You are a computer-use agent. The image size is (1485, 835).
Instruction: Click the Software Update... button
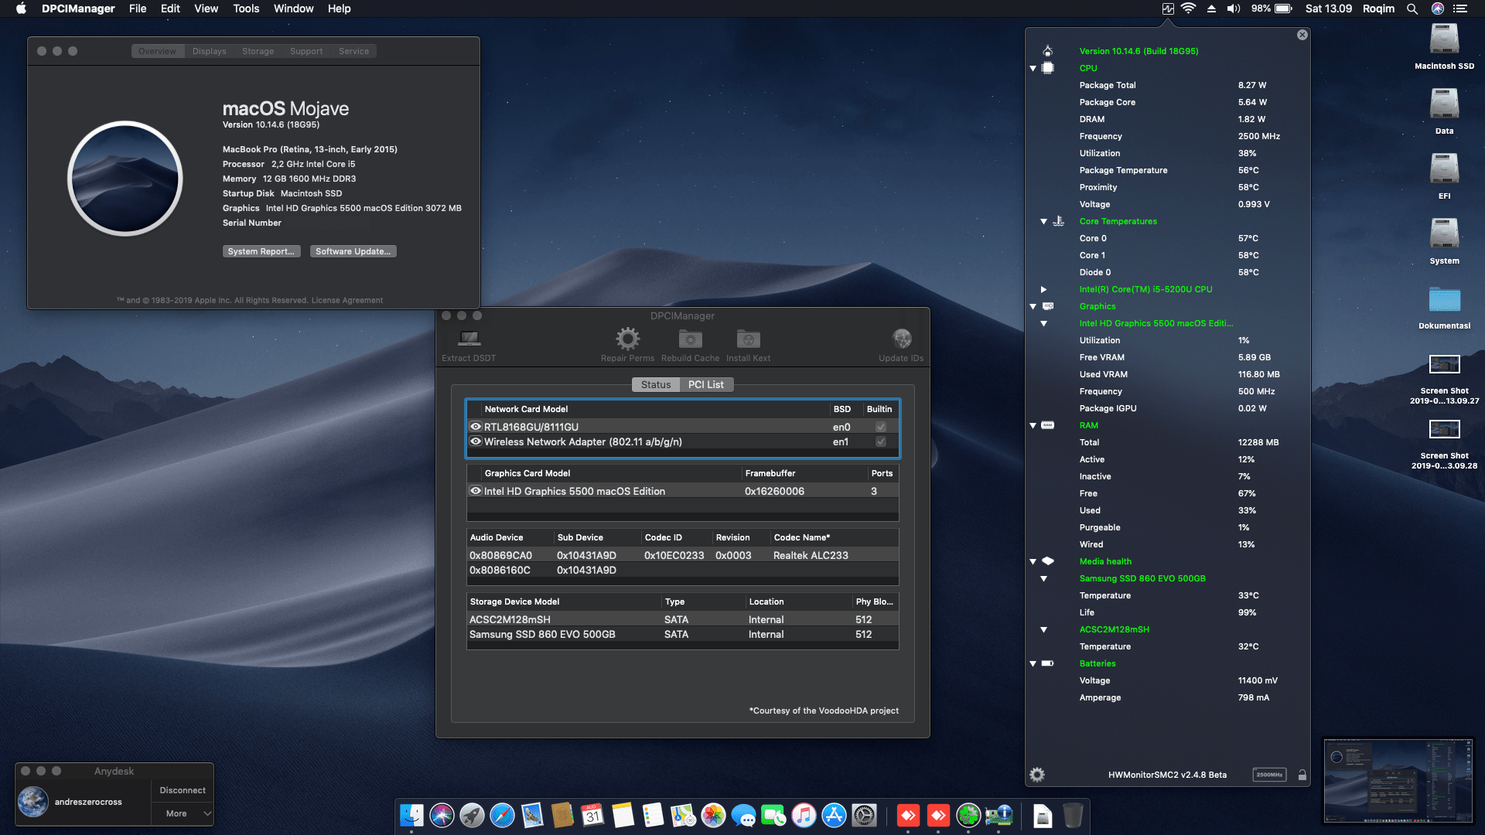pos(353,251)
